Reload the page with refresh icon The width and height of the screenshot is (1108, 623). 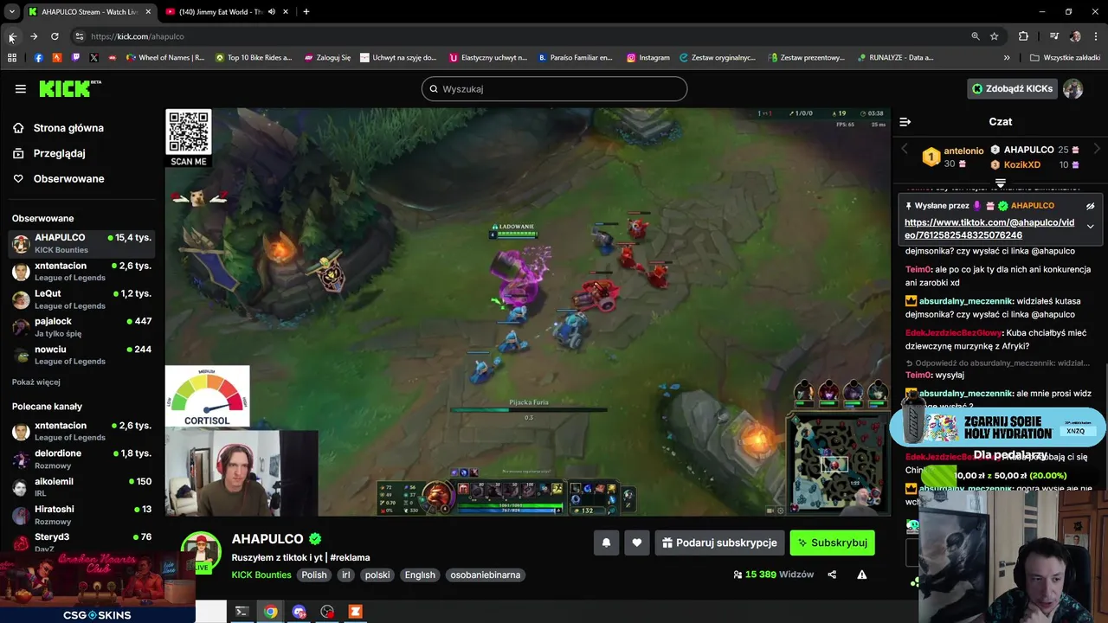[x=55, y=36]
